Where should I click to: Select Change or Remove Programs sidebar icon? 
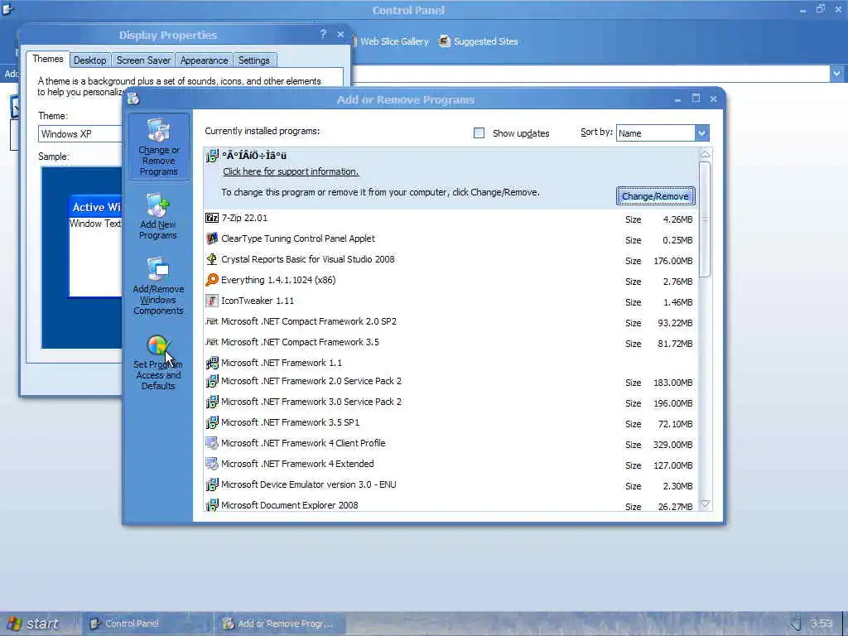coord(158,129)
